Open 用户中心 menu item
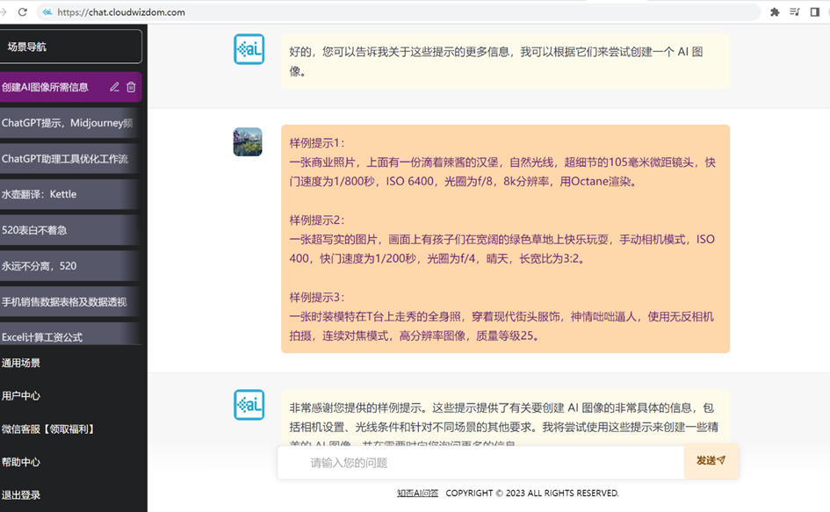 [21, 395]
